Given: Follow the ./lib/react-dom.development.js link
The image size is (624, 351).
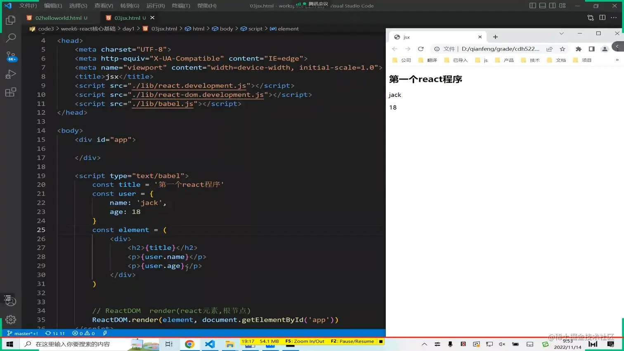Looking at the screenshot, I should click(x=198, y=95).
